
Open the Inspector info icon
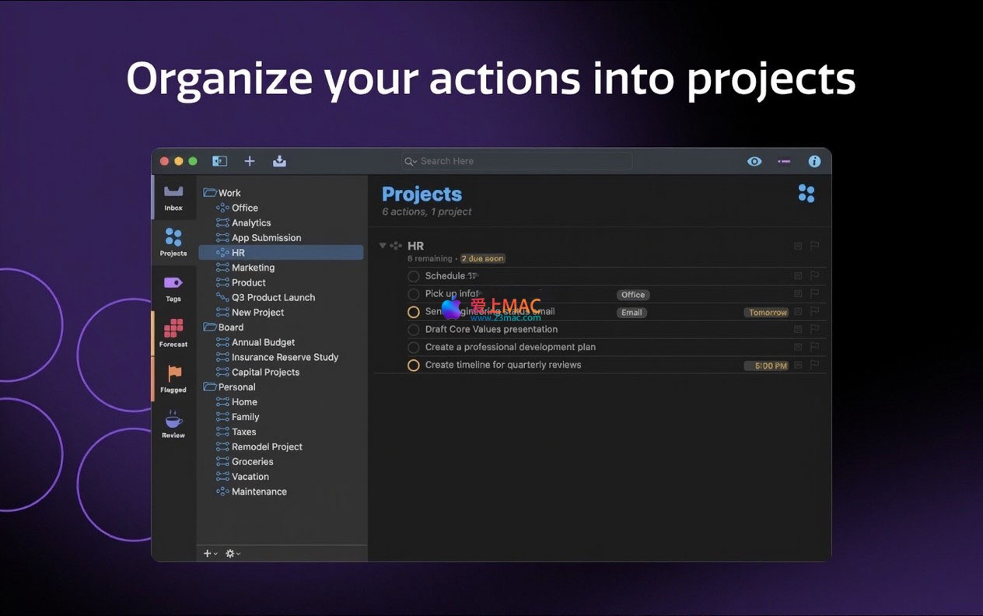[x=814, y=161]
